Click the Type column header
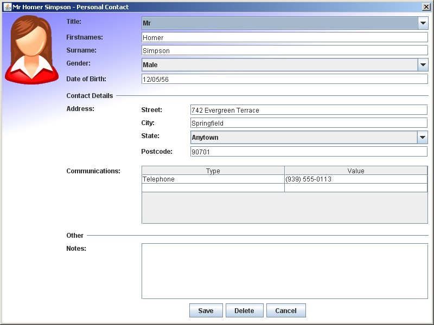 coord(213,170)
